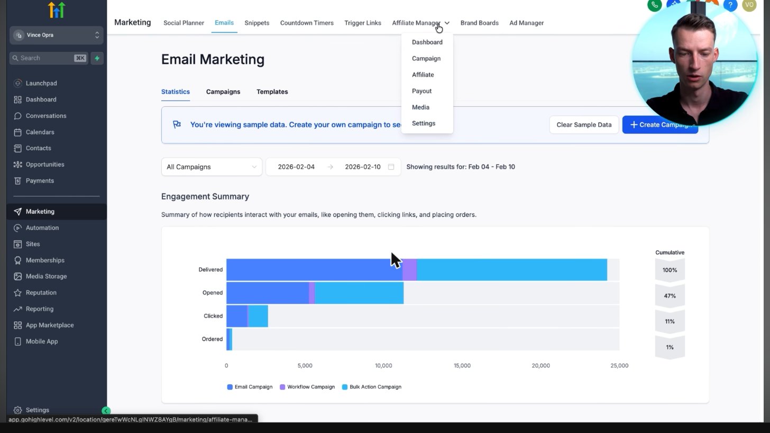The height and width of the screenshot is (433, 770).
Task: Click the Create Campaign button
Action: pos(660,125)
